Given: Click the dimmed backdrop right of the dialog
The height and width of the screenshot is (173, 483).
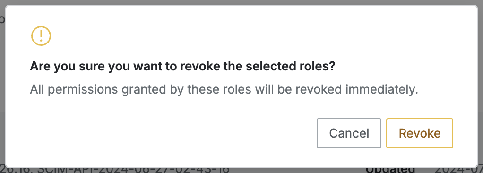Looking at the screenshot, I should 481,86.
